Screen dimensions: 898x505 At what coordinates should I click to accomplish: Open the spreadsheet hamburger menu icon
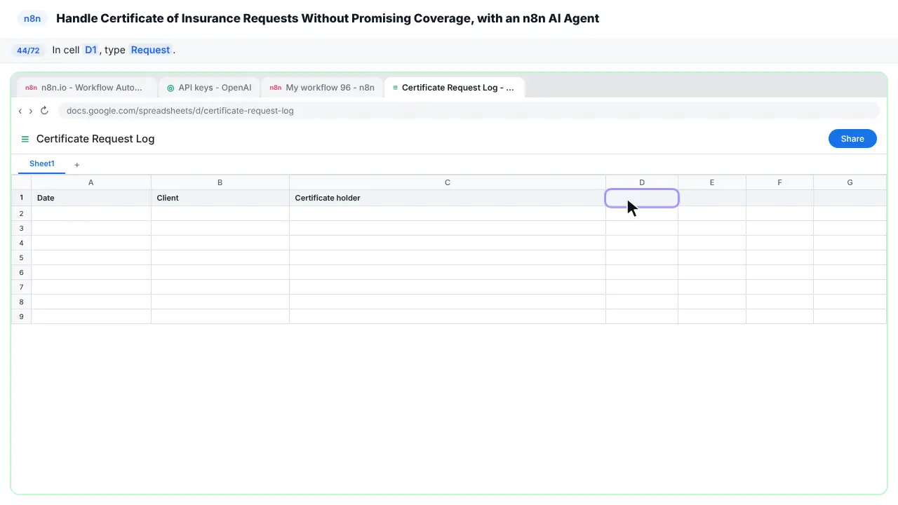click(25, 139)
